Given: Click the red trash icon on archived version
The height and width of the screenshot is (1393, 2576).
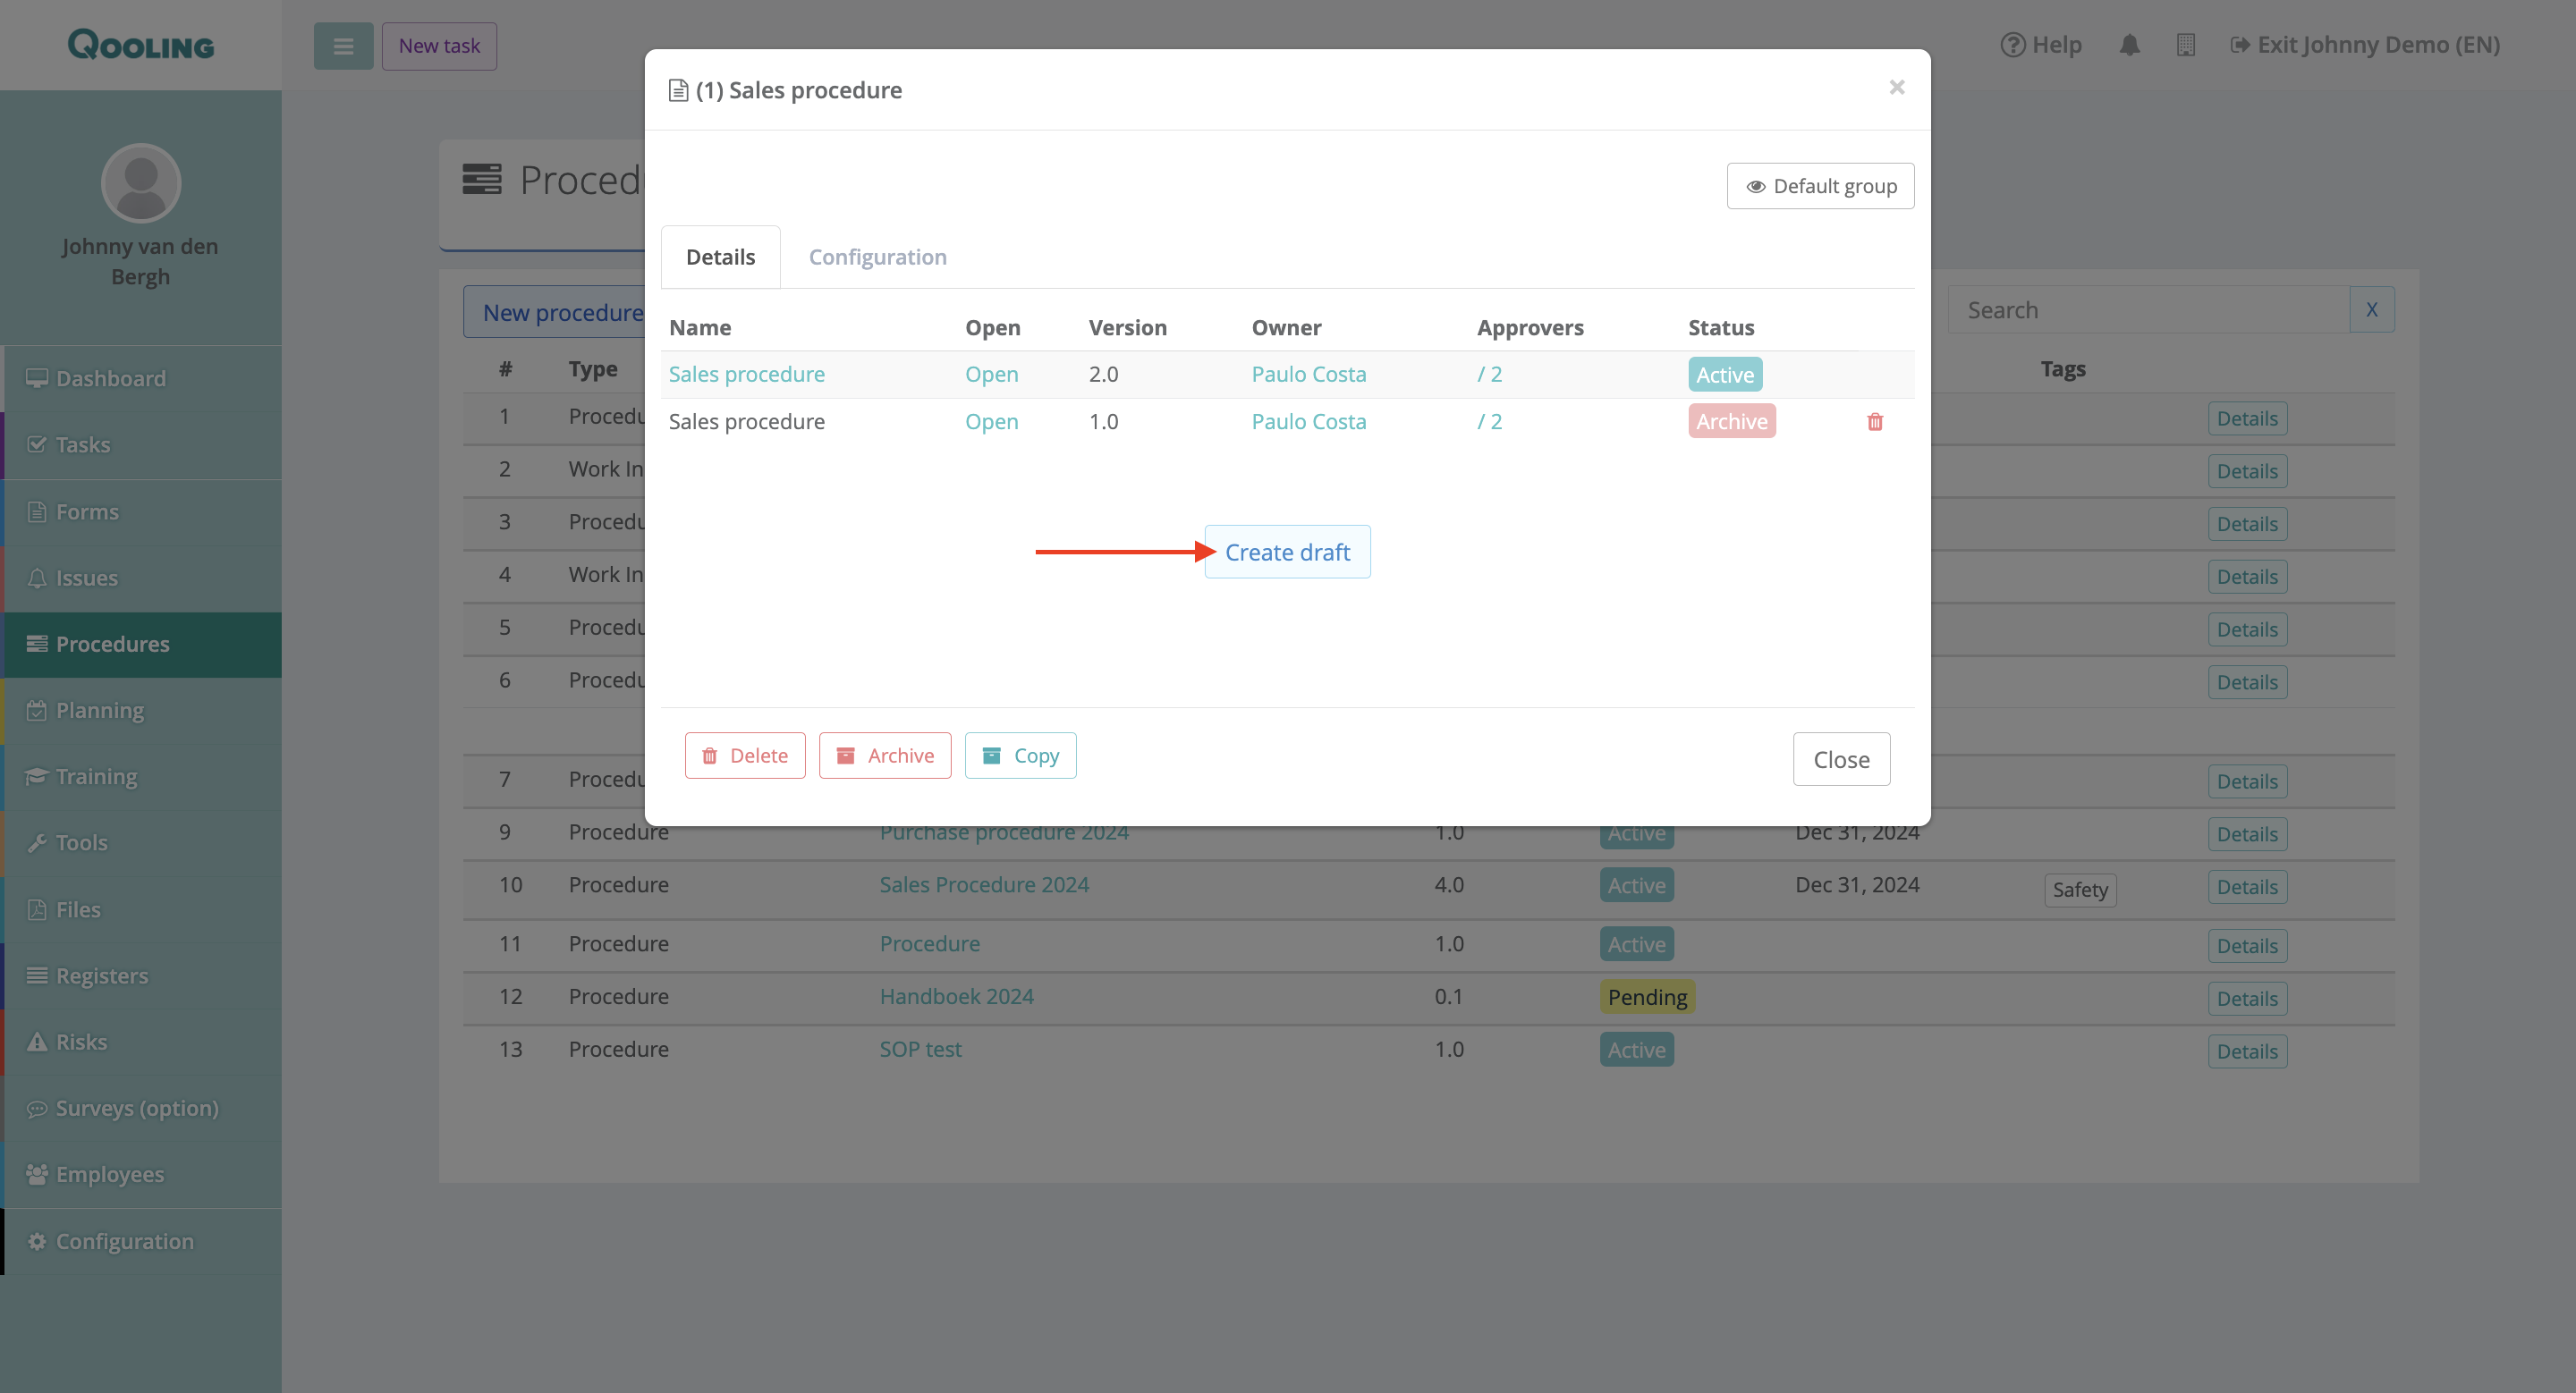Looking at the screenshot, I should point(1874,422).
